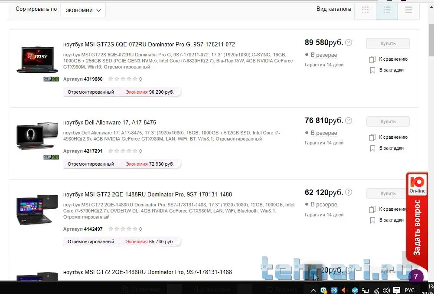Click the MSI GT72 2QE laptop thumbnail at 62 120 руб.
Viewport: 434px width, 294px height.
(37, 209)
